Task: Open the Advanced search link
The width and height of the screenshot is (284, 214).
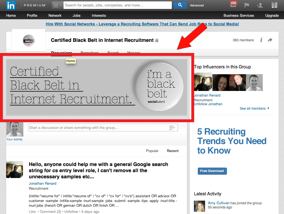Action: tap(197, 5)
